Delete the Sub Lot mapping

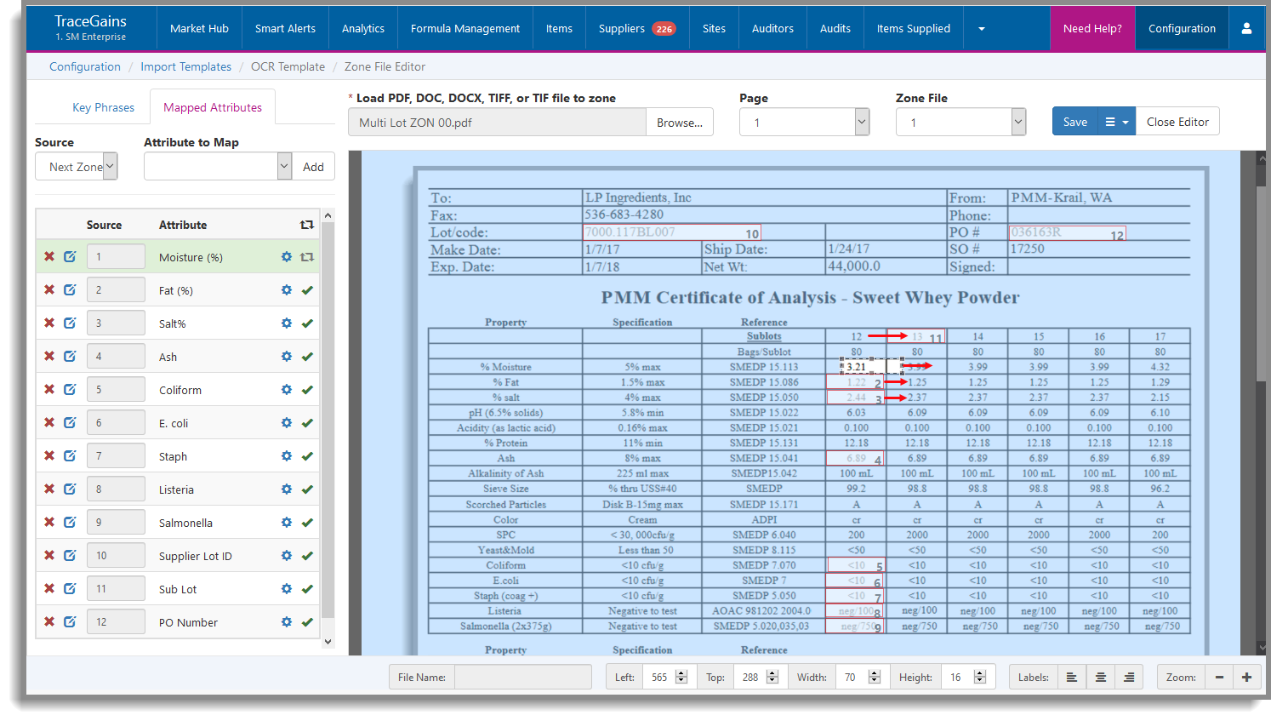49,588
